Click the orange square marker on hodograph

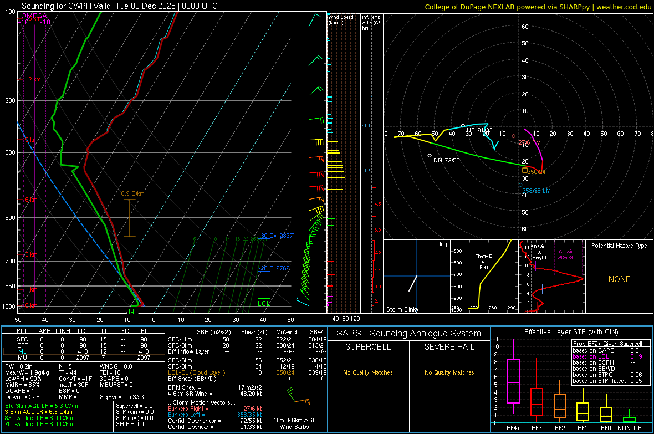tap(525, 170)
